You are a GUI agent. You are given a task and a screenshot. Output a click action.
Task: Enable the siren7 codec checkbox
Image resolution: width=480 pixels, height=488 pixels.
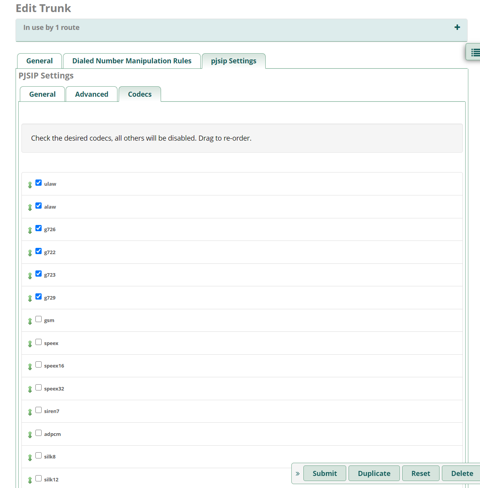39,410
